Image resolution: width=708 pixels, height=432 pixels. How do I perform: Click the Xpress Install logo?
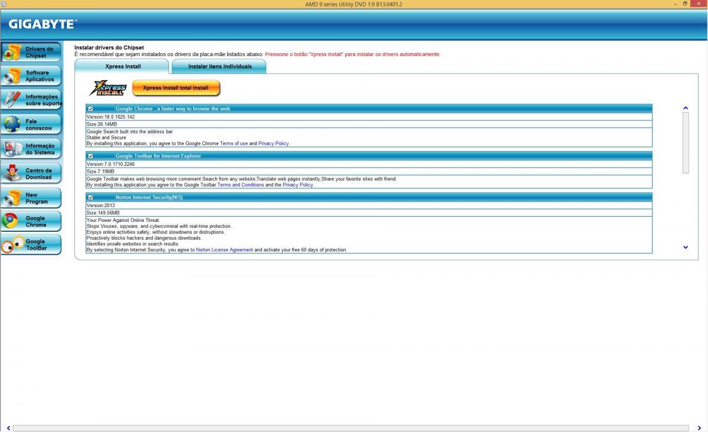tap(107, 88)
